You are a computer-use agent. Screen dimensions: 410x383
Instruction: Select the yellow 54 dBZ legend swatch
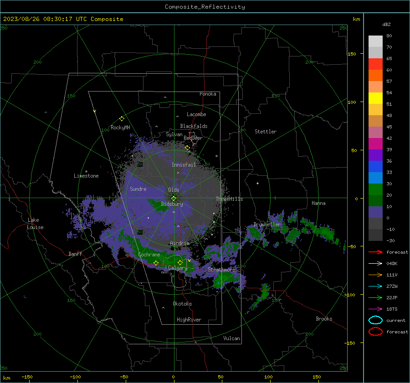(x=375, y=98)
